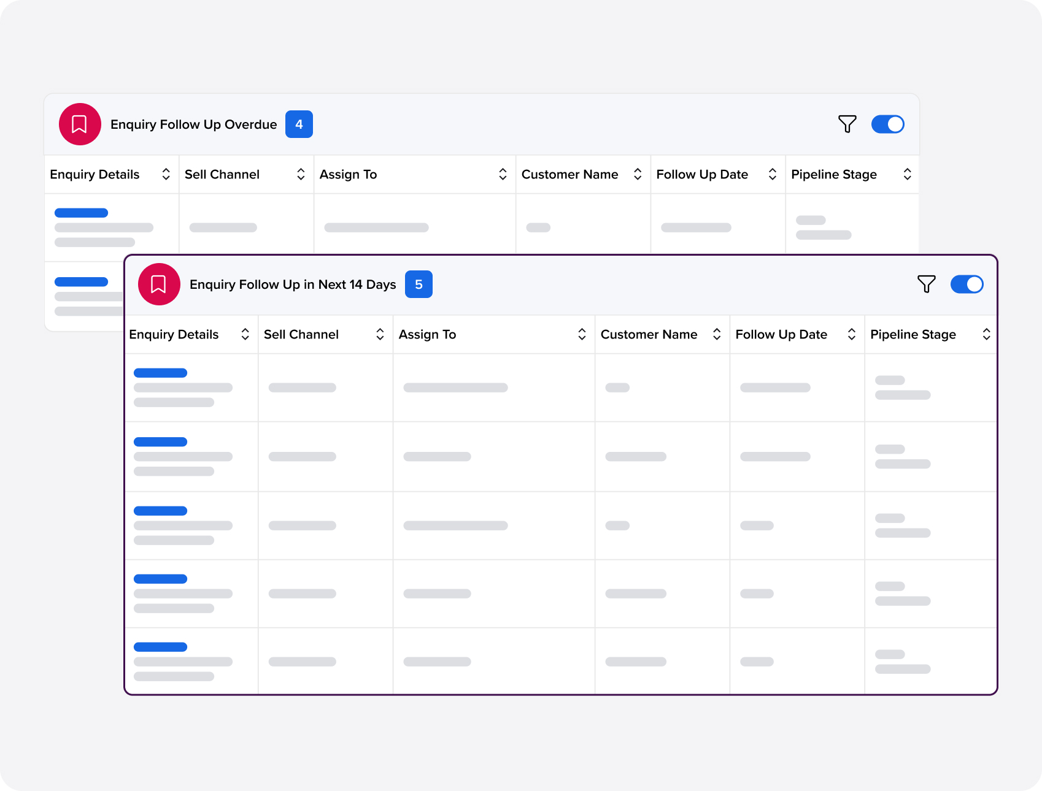The width and height of the screenshot is (1042, 791).
Task: Sort Pipeline Stage in Overdue table
Action: [x=907, y=174]
